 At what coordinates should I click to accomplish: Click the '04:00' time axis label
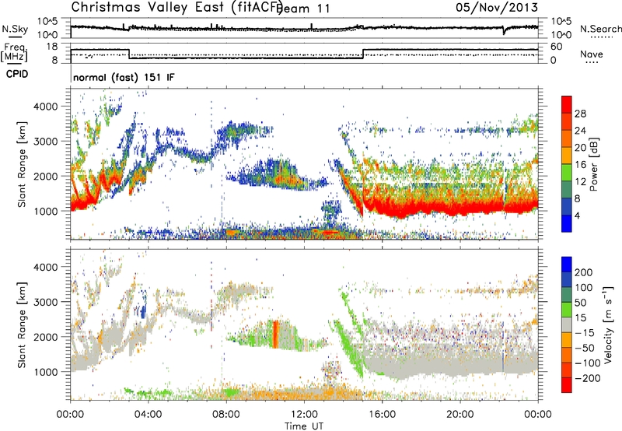click(149, 415)
